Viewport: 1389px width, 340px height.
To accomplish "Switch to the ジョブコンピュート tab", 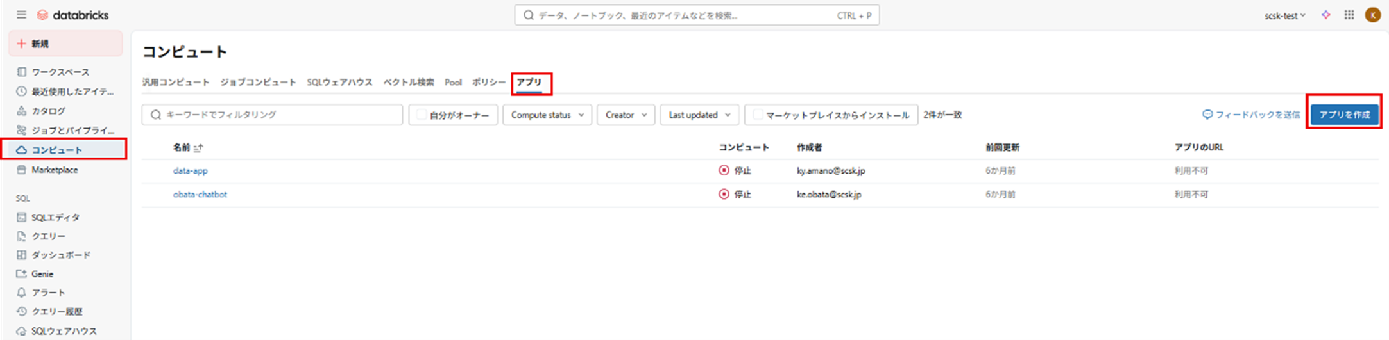I will coord(258,83).
